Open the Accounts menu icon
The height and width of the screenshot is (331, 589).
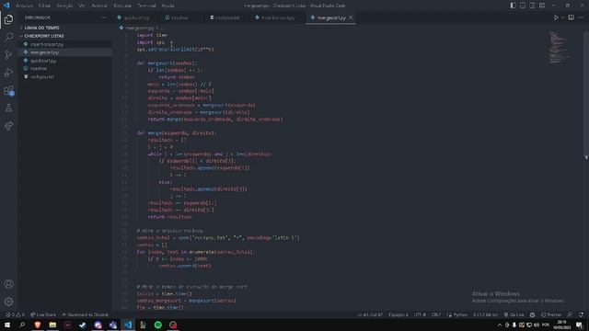(x=8, y=284)
